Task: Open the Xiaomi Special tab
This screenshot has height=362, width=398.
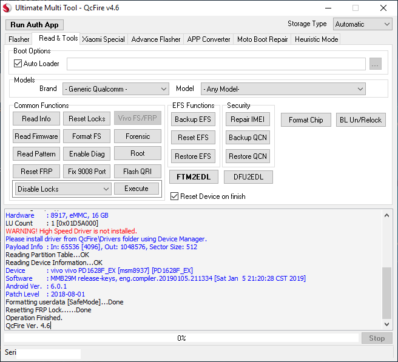Action: [103, 39]
